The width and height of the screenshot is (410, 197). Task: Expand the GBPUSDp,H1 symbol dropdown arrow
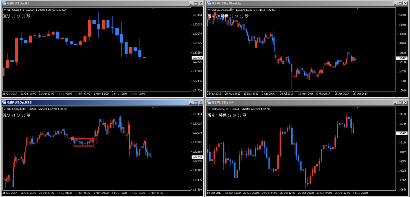[5, 10]
